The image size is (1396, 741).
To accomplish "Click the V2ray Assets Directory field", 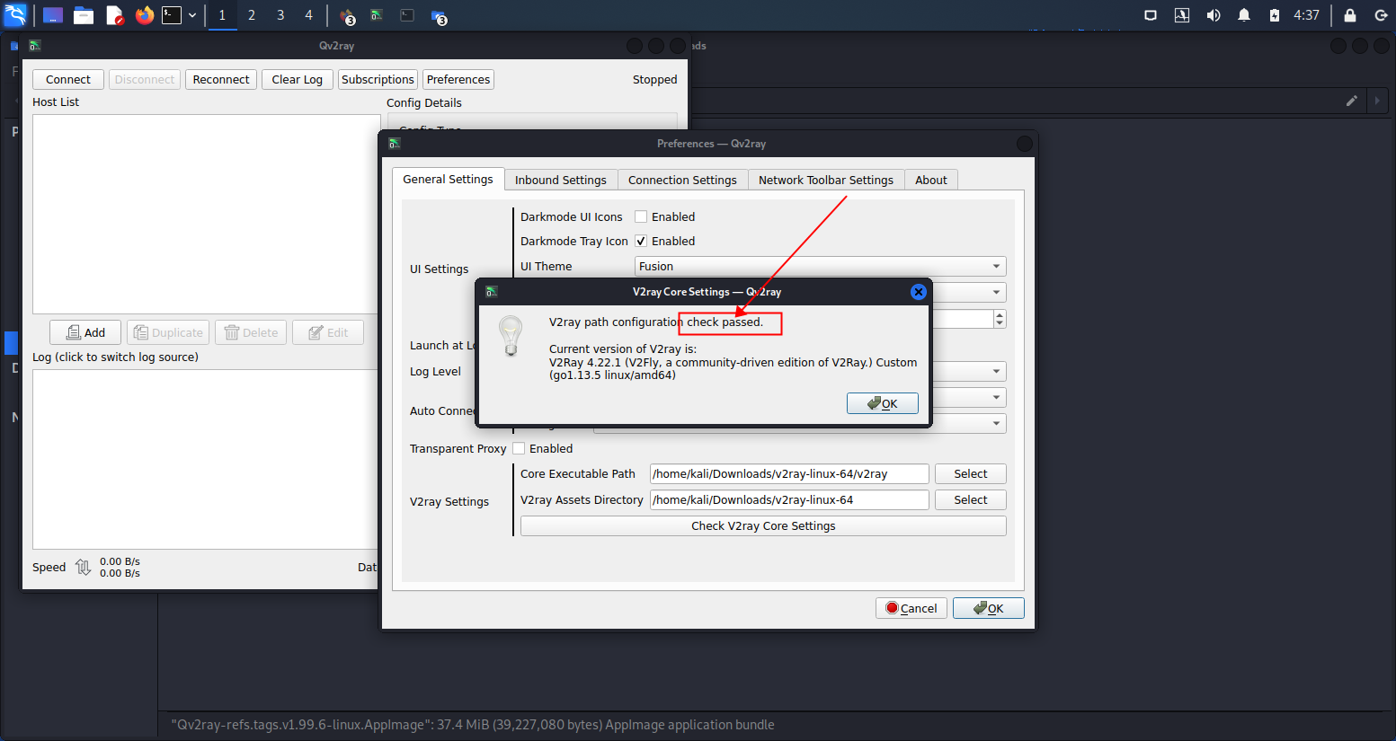I will point(789,500).
